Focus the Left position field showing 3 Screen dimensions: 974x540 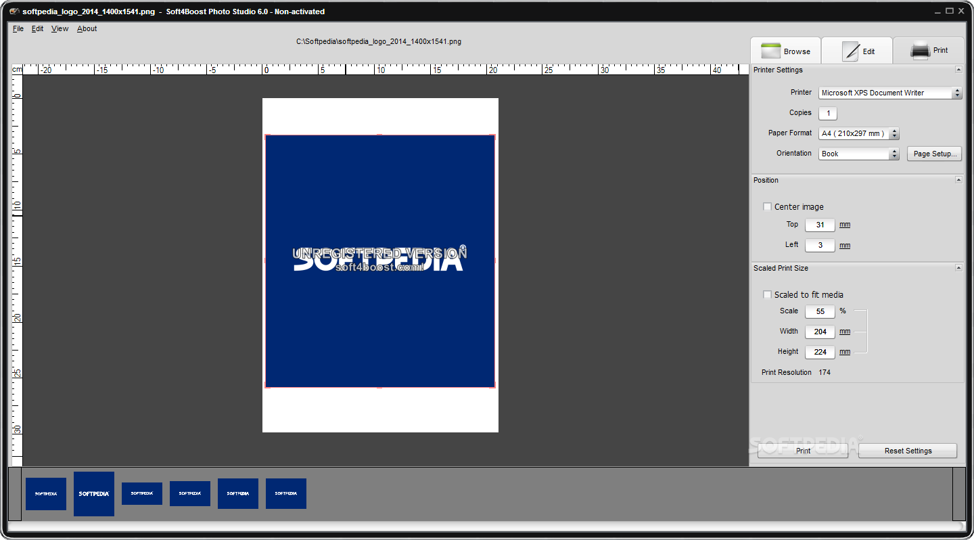(820, 245)
